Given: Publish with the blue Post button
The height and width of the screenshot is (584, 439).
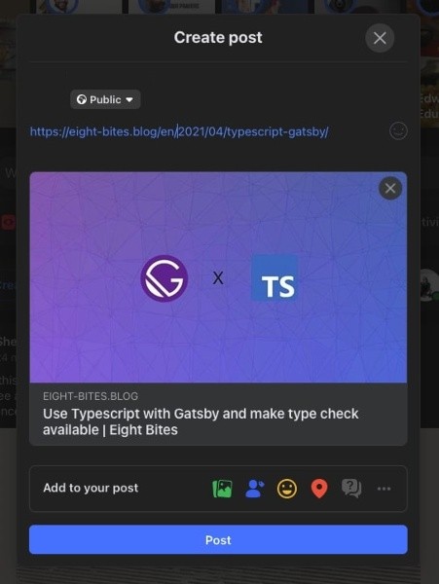Looking at the screenshot, I should point(218,539).
